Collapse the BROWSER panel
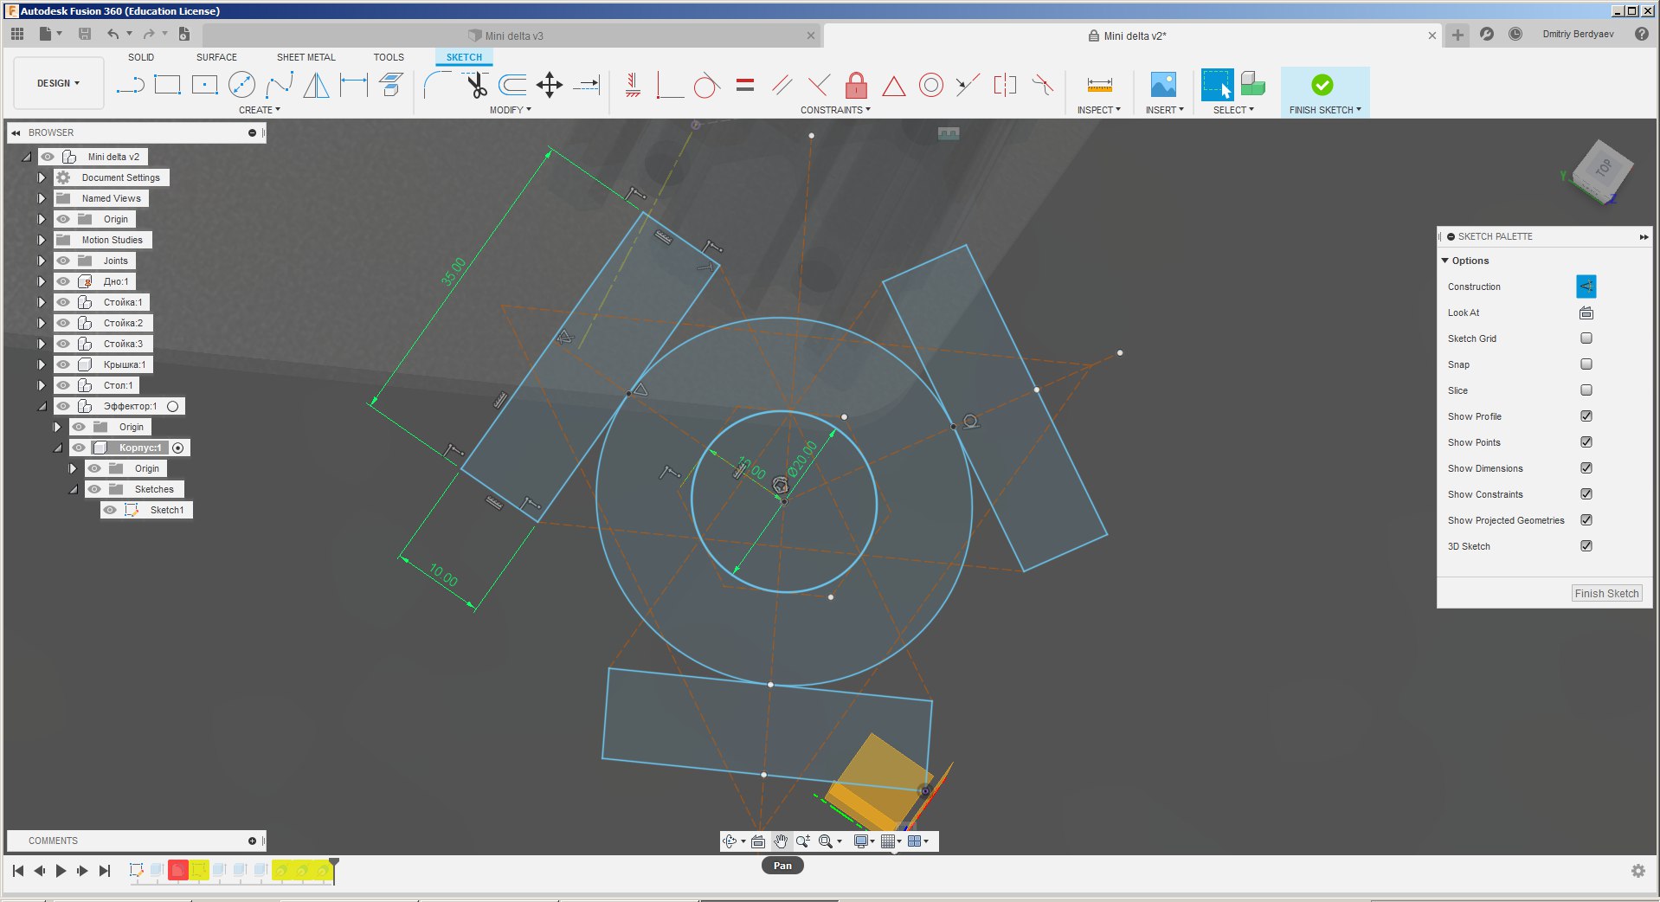The image size is (1660, 902). [16, 132]
